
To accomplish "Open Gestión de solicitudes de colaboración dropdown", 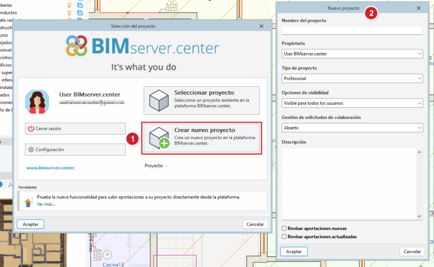I will pyautogui.click(x=420, y=128).
